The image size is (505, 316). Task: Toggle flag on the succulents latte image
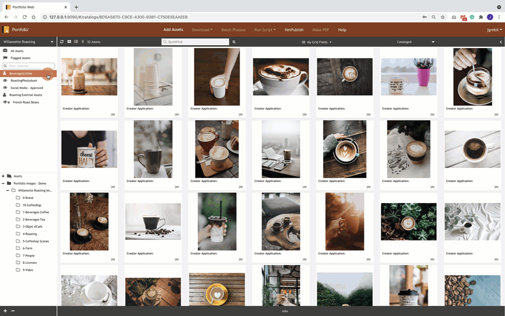[432, 259]
